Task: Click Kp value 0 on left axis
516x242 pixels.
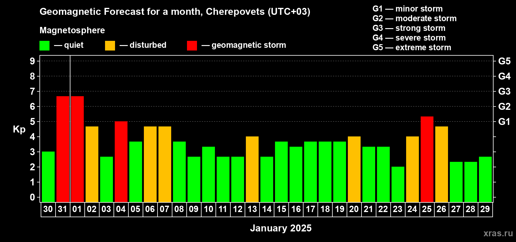Action: coord(32,197)
